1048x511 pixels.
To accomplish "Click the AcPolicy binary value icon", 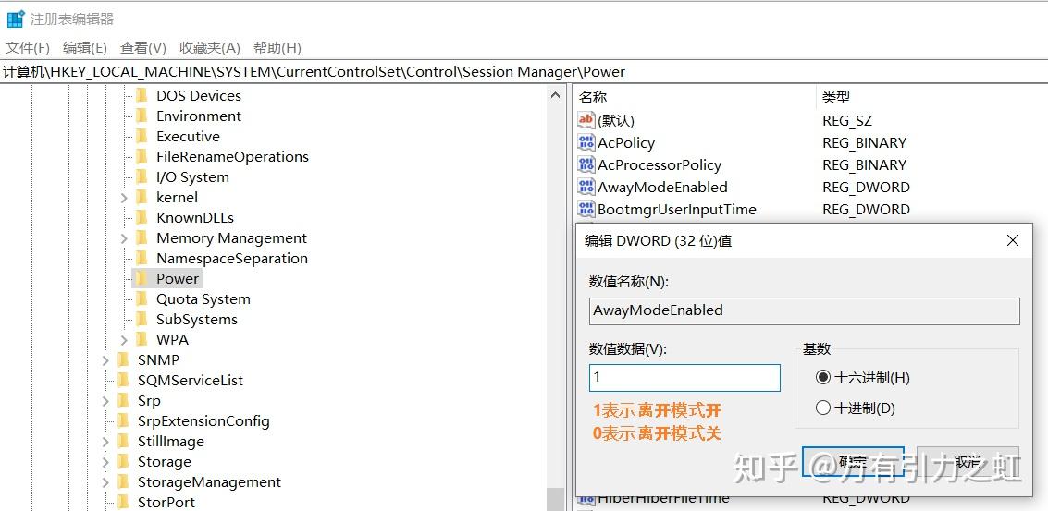I will (x=586, y=142).
